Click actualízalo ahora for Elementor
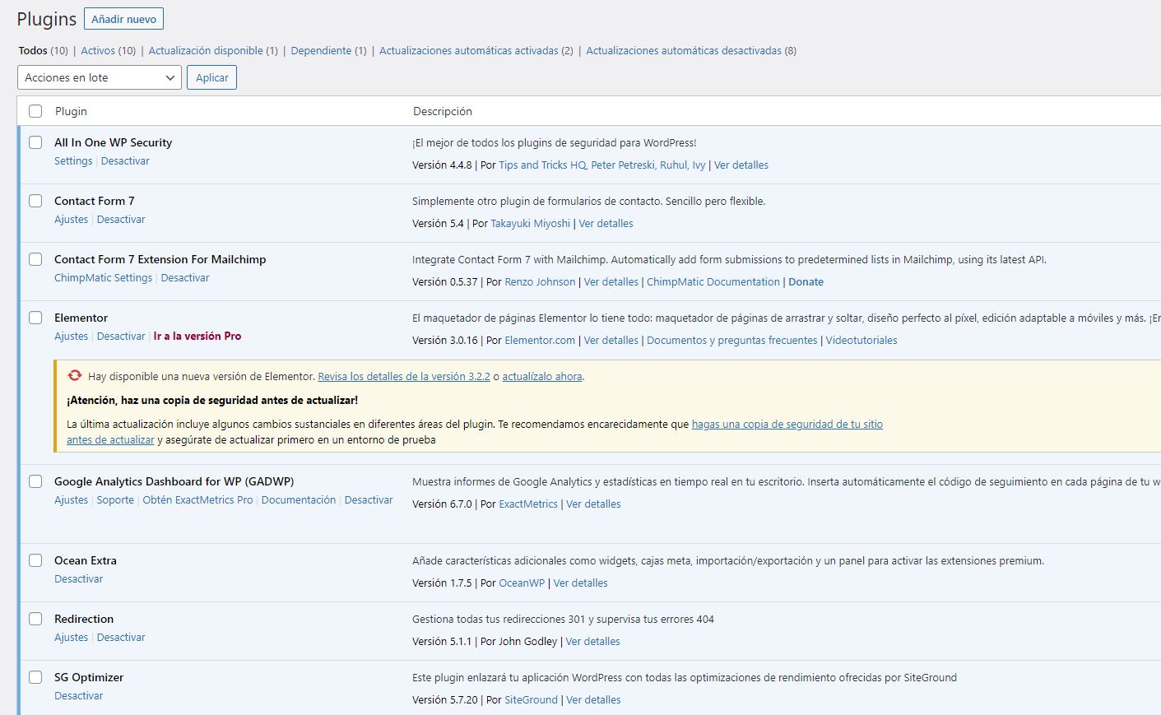 click(x=542, y=377)
